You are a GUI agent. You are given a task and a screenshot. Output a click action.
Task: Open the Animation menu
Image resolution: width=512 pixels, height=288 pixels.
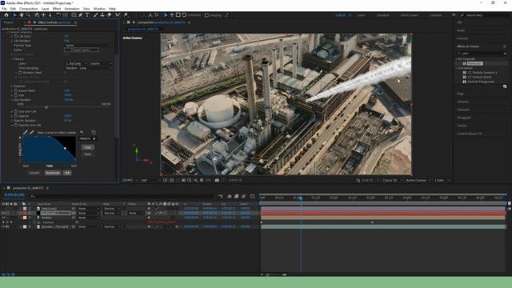click(x=72, y=9)
